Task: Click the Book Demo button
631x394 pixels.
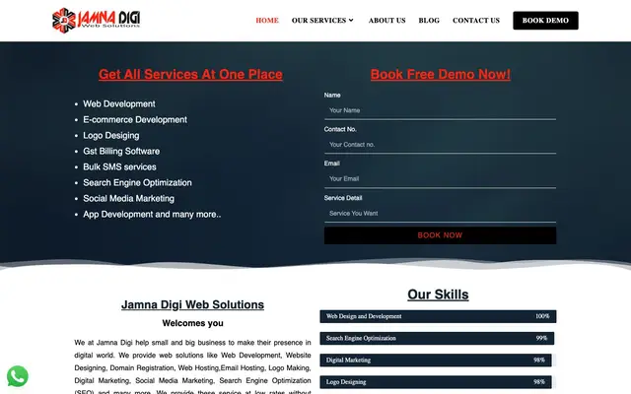Action: [545, 21]
